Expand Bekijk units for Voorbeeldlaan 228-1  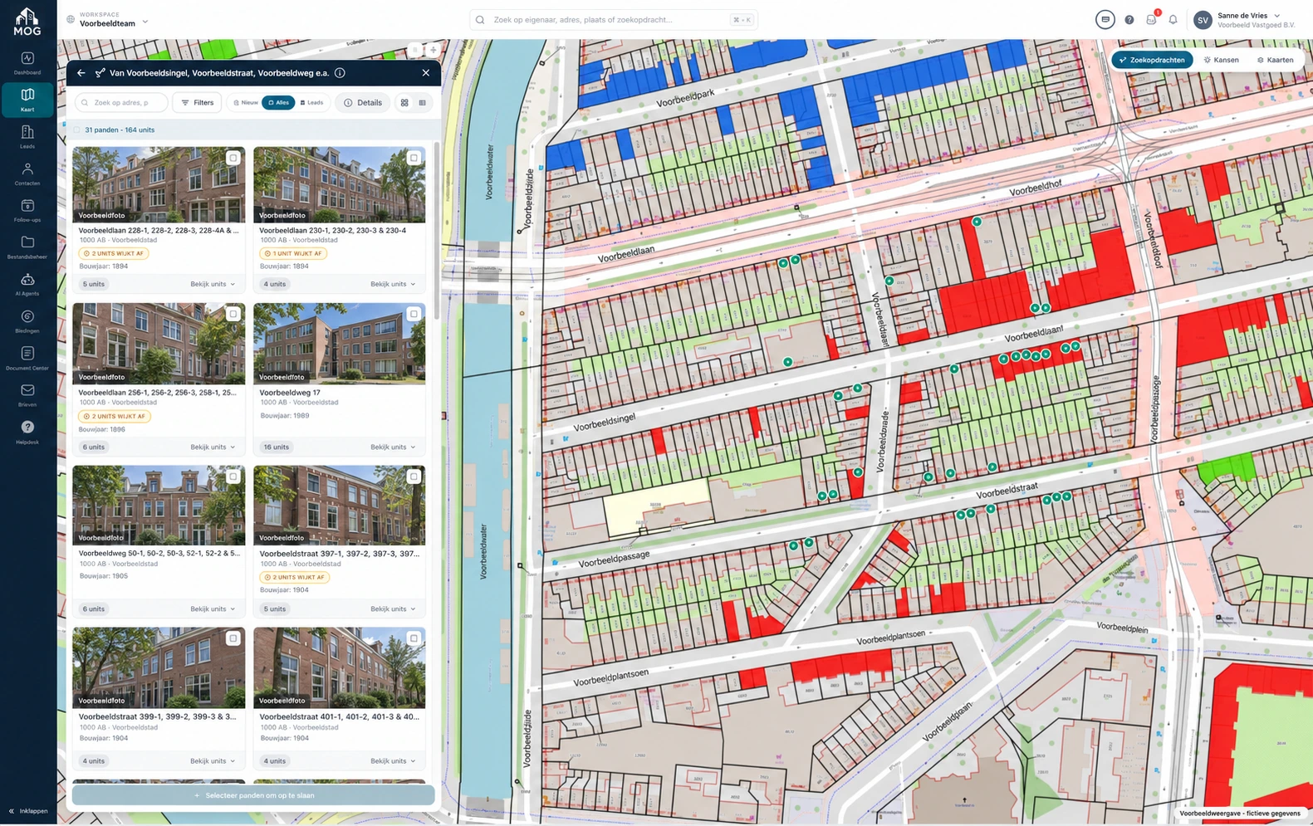(x=213, y=284)
